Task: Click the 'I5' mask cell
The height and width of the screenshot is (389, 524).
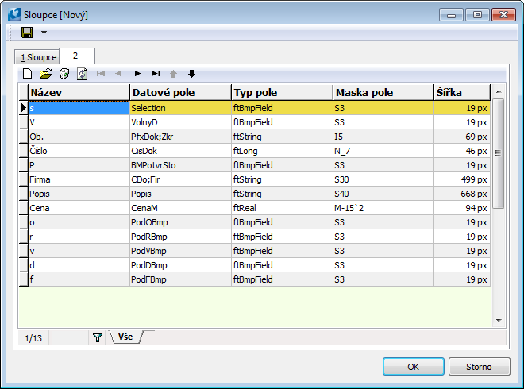Action: 383,137
